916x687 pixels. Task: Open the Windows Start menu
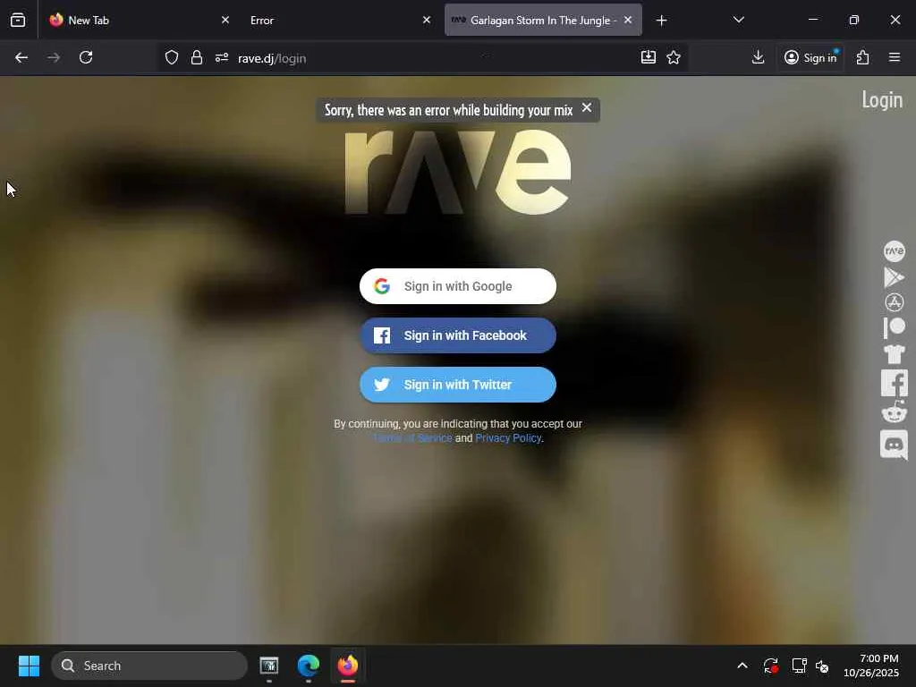(x=29, y=666)
